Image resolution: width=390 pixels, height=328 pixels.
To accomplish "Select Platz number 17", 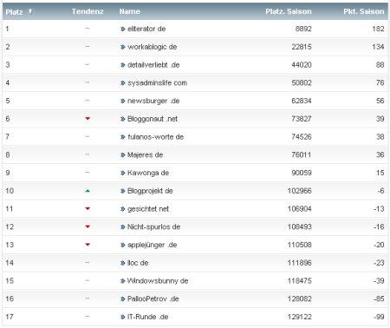I will pyautogui.click(x=10, y=317).
